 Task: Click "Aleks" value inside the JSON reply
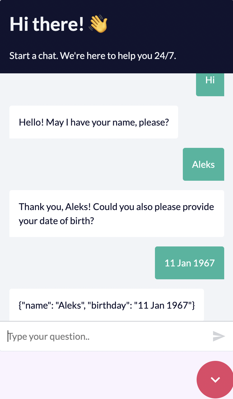point(70,305)
